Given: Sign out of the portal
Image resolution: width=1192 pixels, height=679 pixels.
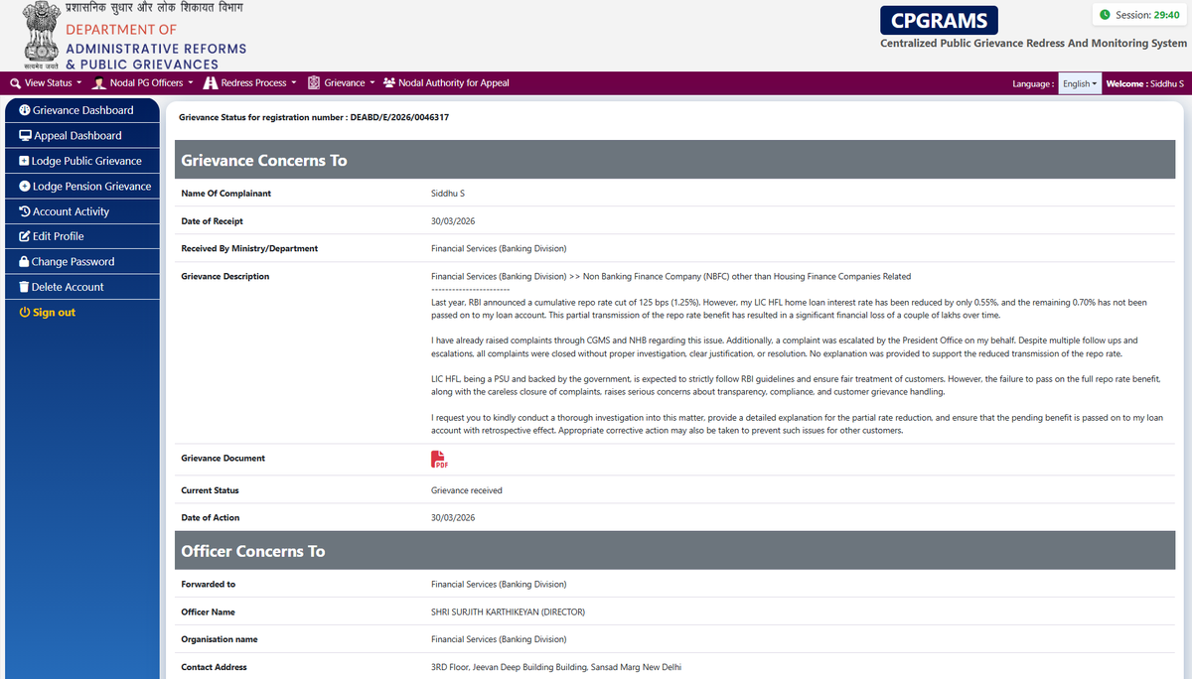Looking at the screenshot, I should click(x=47, y=313).
